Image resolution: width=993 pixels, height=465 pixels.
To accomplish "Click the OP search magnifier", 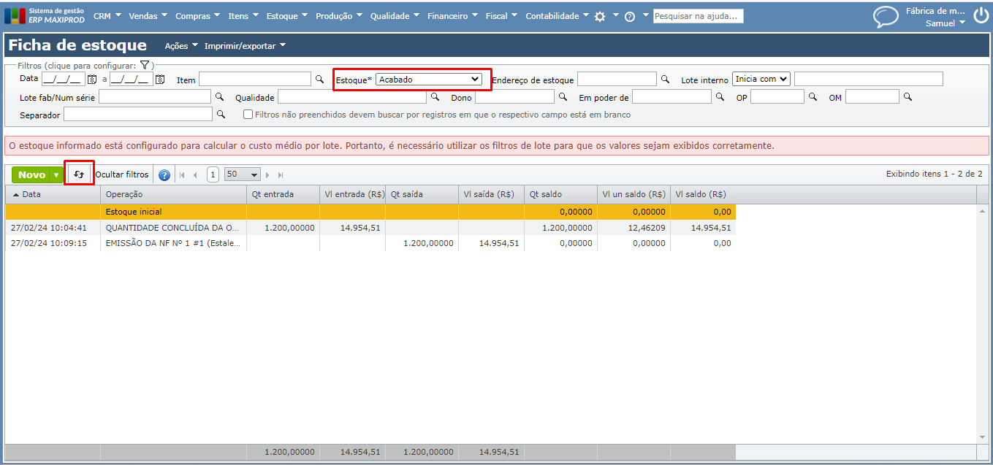I will pos(813,96).
